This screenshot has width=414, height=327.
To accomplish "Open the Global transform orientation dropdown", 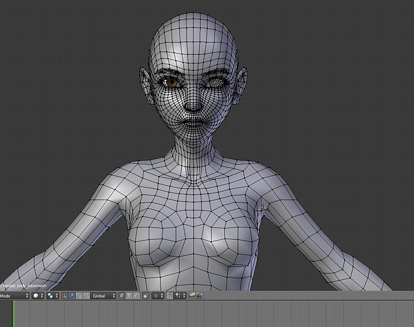I will pyautogui.click(x=103, y=296).
